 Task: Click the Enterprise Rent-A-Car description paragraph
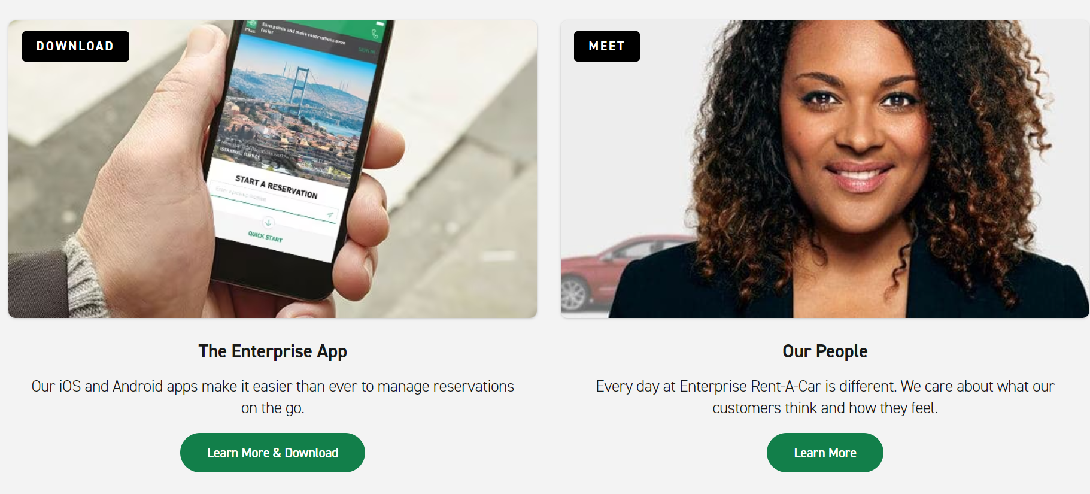825,397
